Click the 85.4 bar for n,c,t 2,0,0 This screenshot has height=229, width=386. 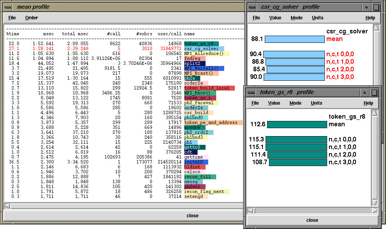(x=296, y=69)
